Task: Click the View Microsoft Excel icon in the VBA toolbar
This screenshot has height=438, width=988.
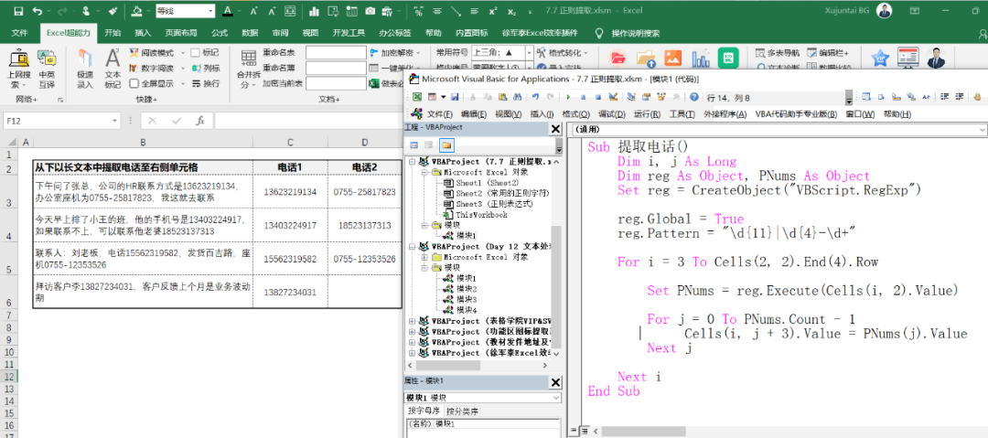Action: (x=417, y=97)
